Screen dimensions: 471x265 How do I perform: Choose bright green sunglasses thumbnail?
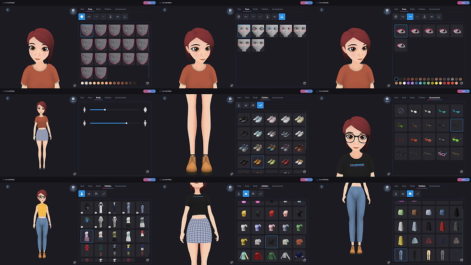coord(457,139)
